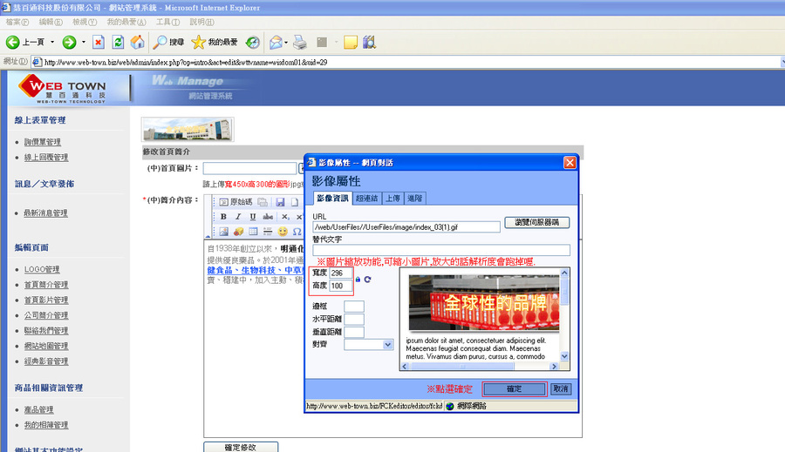The height and width of the screenshot is (452, 785).
Task: Click the editor save diskette icon
Action: click(280, 202)
